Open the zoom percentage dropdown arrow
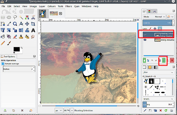This screenshot has width=177, height=115. 72,110
